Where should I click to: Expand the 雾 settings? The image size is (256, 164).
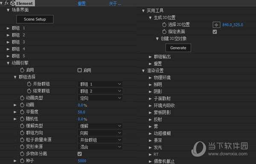pyautogui.click(x=150, y=127)
